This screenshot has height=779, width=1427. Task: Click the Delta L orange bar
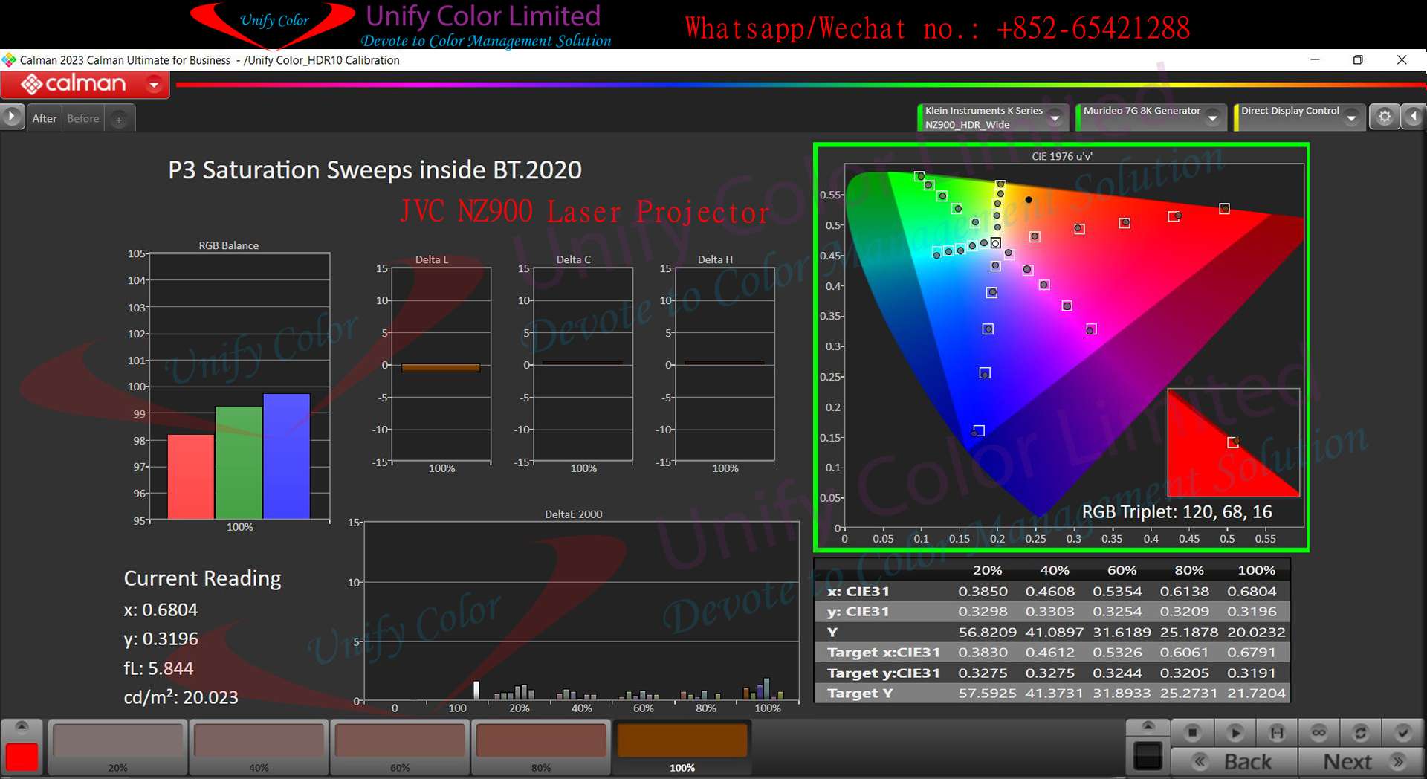click(441, 367)
